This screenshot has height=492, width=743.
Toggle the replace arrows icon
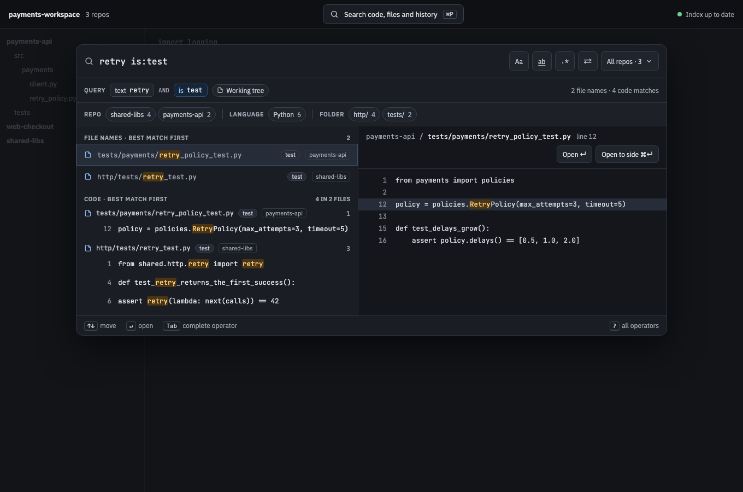point(588,62)
